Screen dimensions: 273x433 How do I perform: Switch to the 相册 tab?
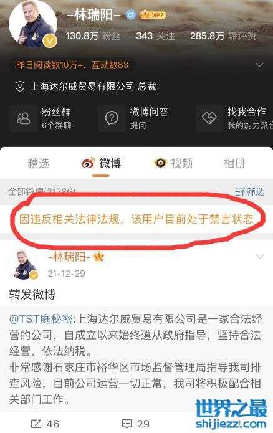[234, 163]
